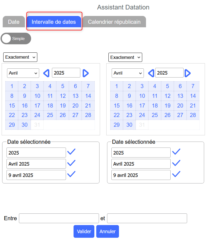The image size is (209, 241).
Task: Select day 15 in the left calendar
Action: [x=12, y=106]
